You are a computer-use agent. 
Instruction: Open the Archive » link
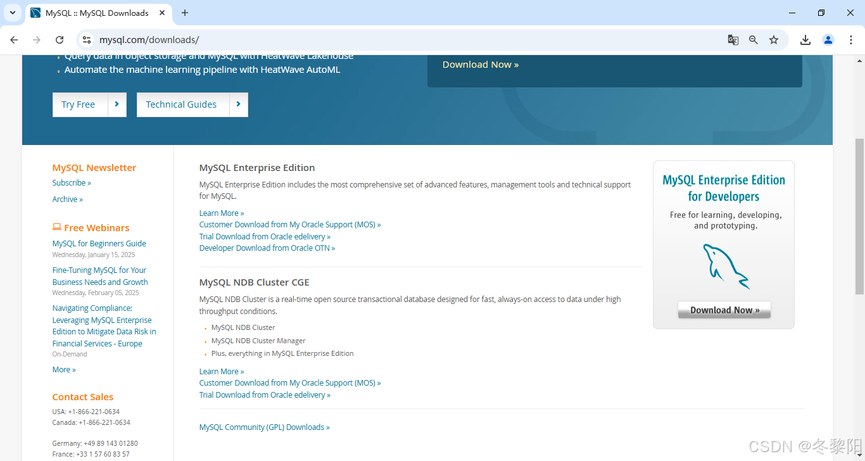68,199
